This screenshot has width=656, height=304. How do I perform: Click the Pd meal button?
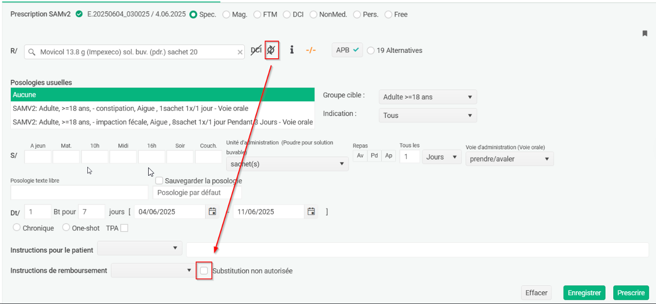(374, 156)
